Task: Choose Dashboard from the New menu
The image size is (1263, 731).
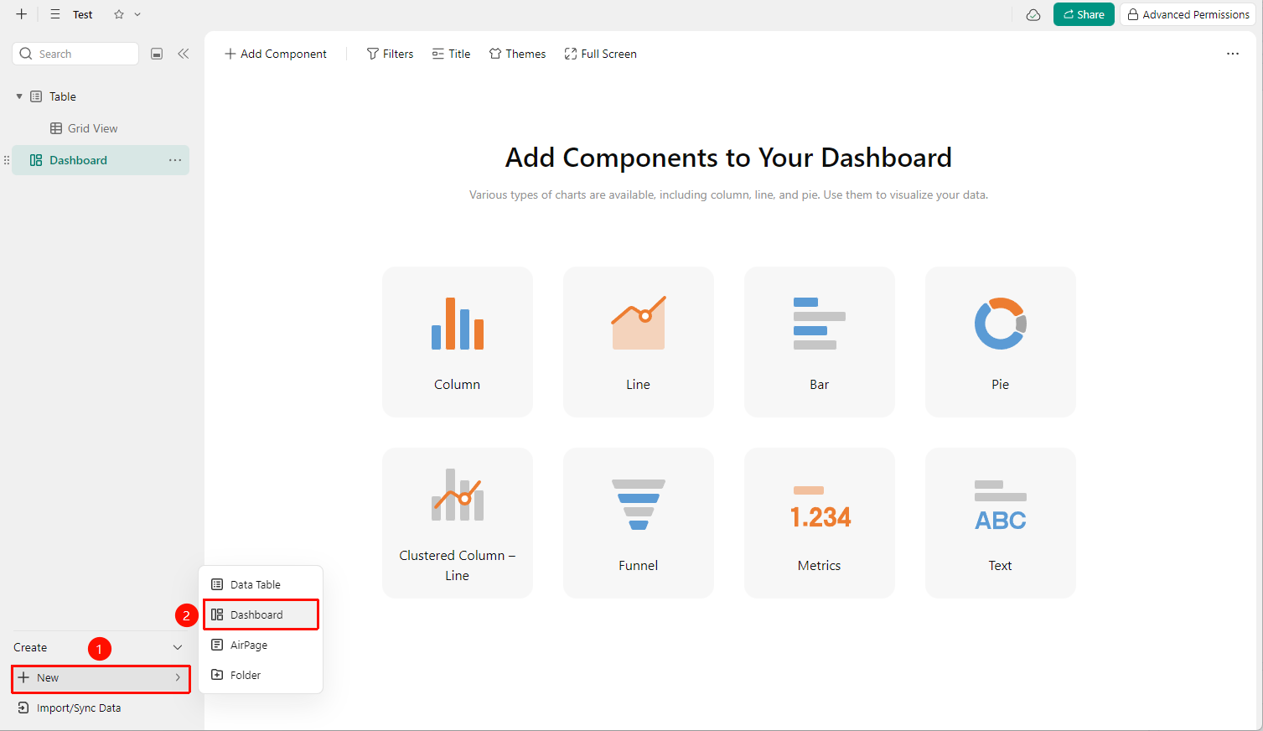Action: 261,614
